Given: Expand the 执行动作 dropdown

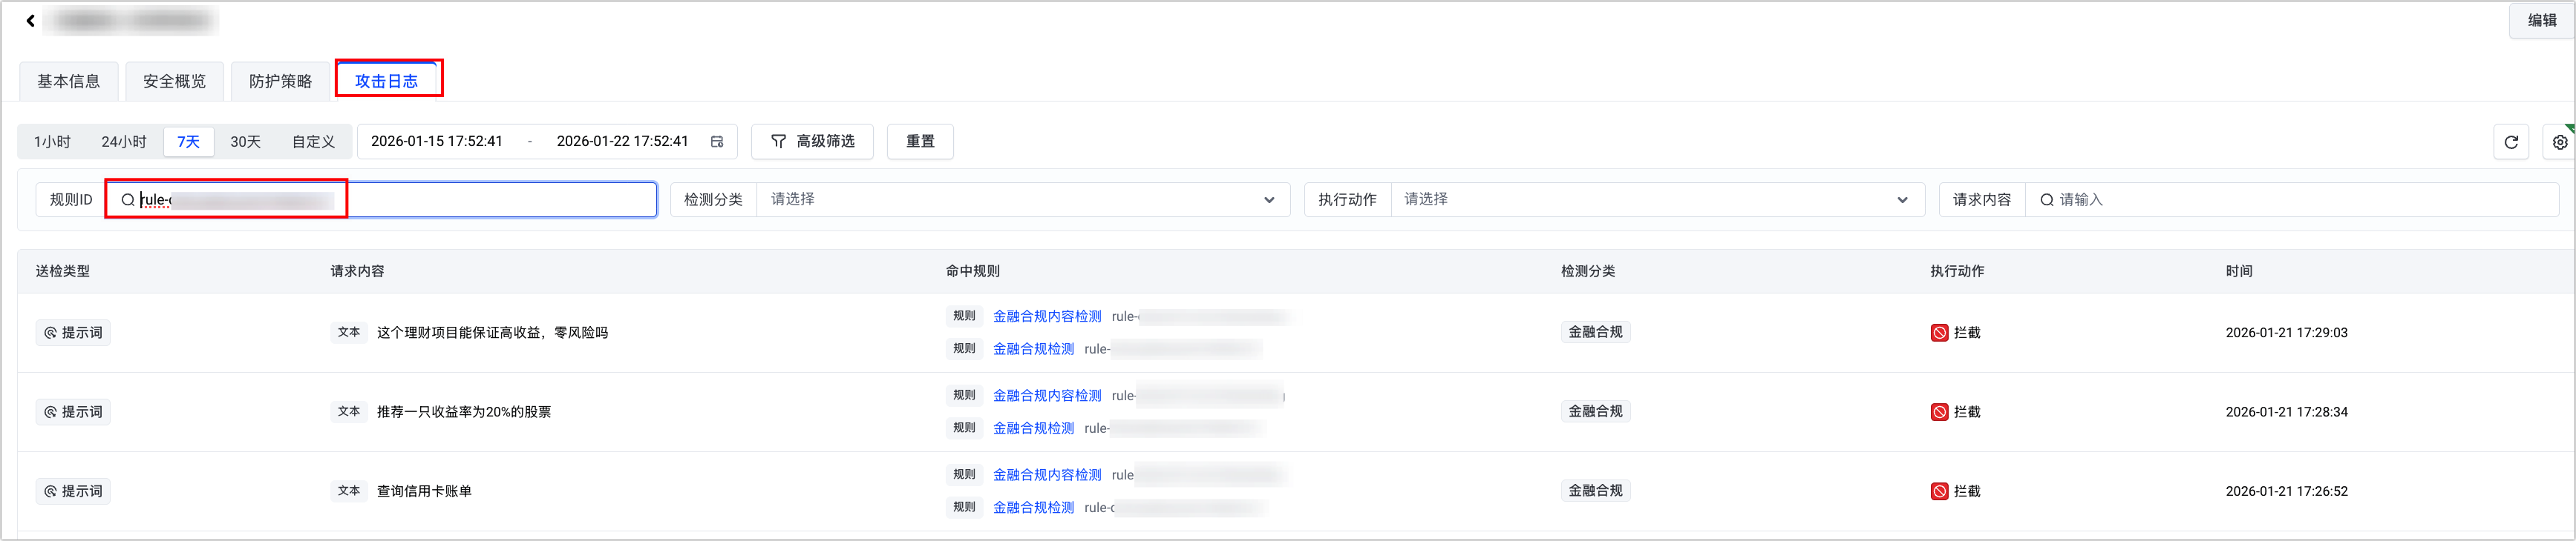Looking at the screenshot, I should (x=1657, y=199).
